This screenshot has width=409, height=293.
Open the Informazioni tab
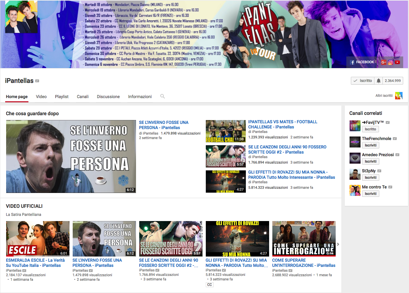[x=140, y=96]
